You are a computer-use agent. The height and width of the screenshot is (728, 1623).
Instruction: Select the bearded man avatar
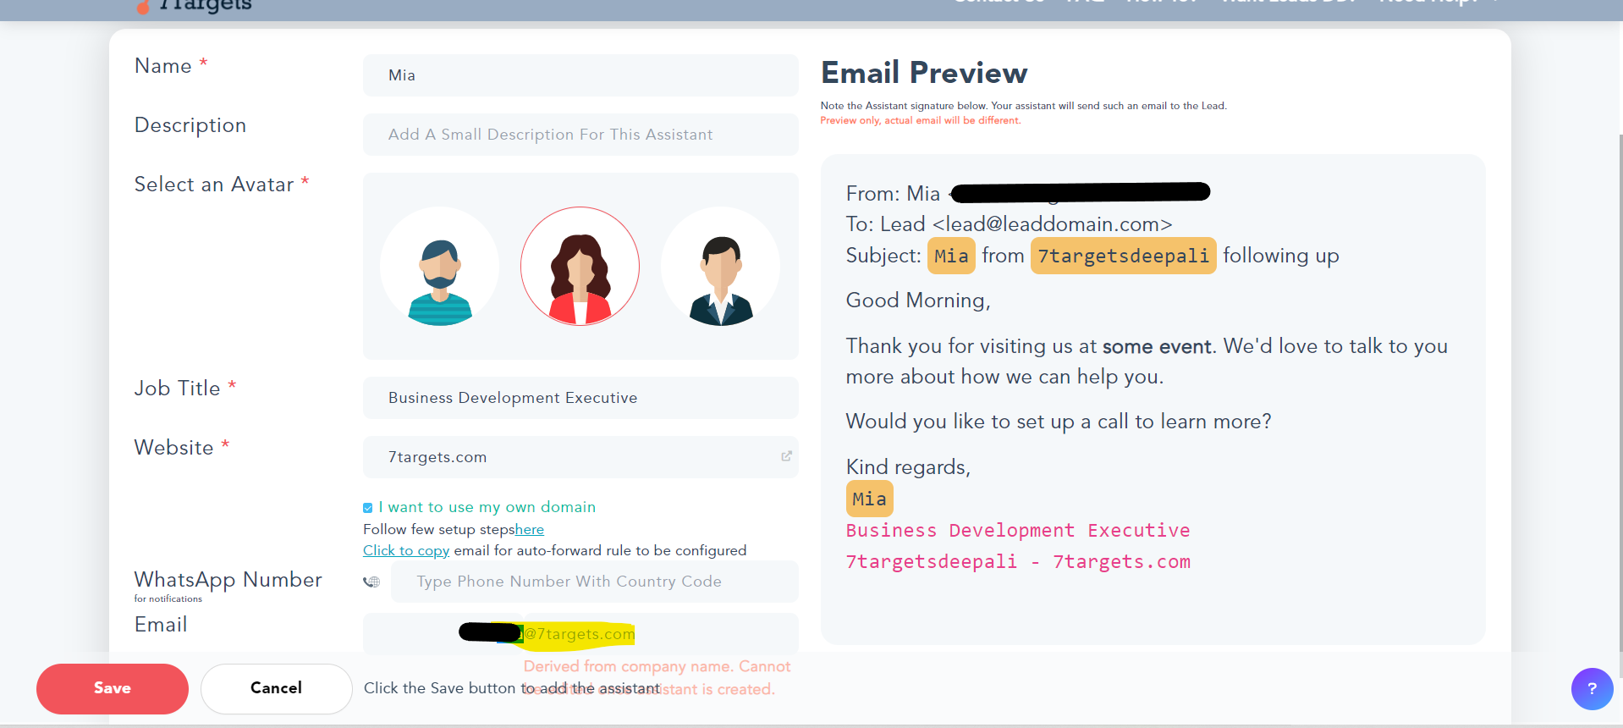[x=439, y=267]
